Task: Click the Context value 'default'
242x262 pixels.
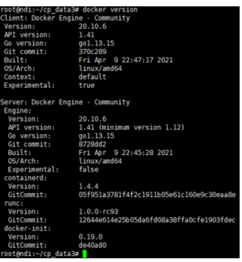Action: 93,77
